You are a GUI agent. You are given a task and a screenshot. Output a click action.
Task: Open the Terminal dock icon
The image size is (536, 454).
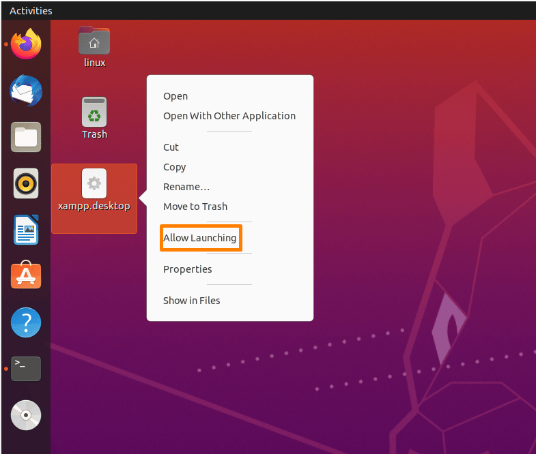coord(26,369)
